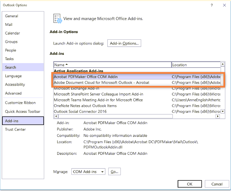Confirm with the OK button
The image size is (231, 191).
[x=190, y=184]
